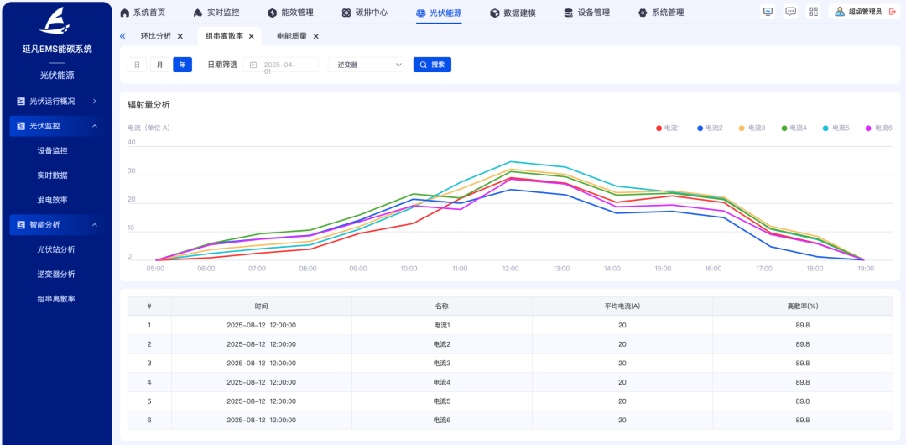Select the 月 time range option
This screenshot has height=445, width=906.
[x=159, y=65]
